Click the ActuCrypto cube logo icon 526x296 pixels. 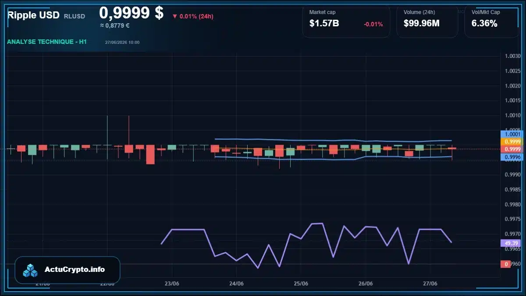tap(30, 270)
